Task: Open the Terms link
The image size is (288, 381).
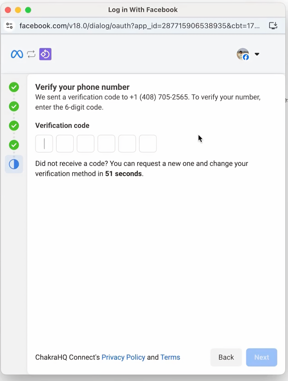Action: (x=171, y=357)
